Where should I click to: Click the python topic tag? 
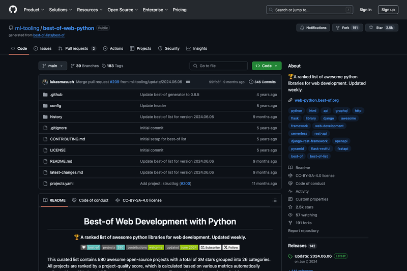pos(297,111)
